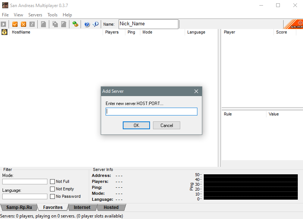Enable the Not Full filter checkbox
This screenshot has height=219, width=303.
coord(52,181)
